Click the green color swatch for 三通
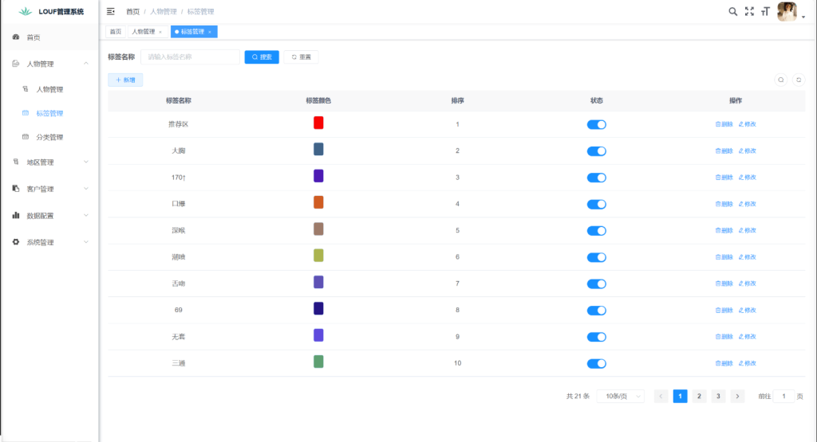Image resolution: width=817 pixels, height=442 pixels. pyautogui.click(x=318, y=362)
